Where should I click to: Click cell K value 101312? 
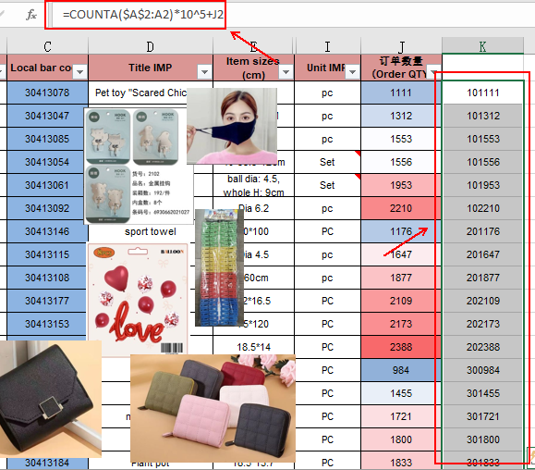pos(483,116)
